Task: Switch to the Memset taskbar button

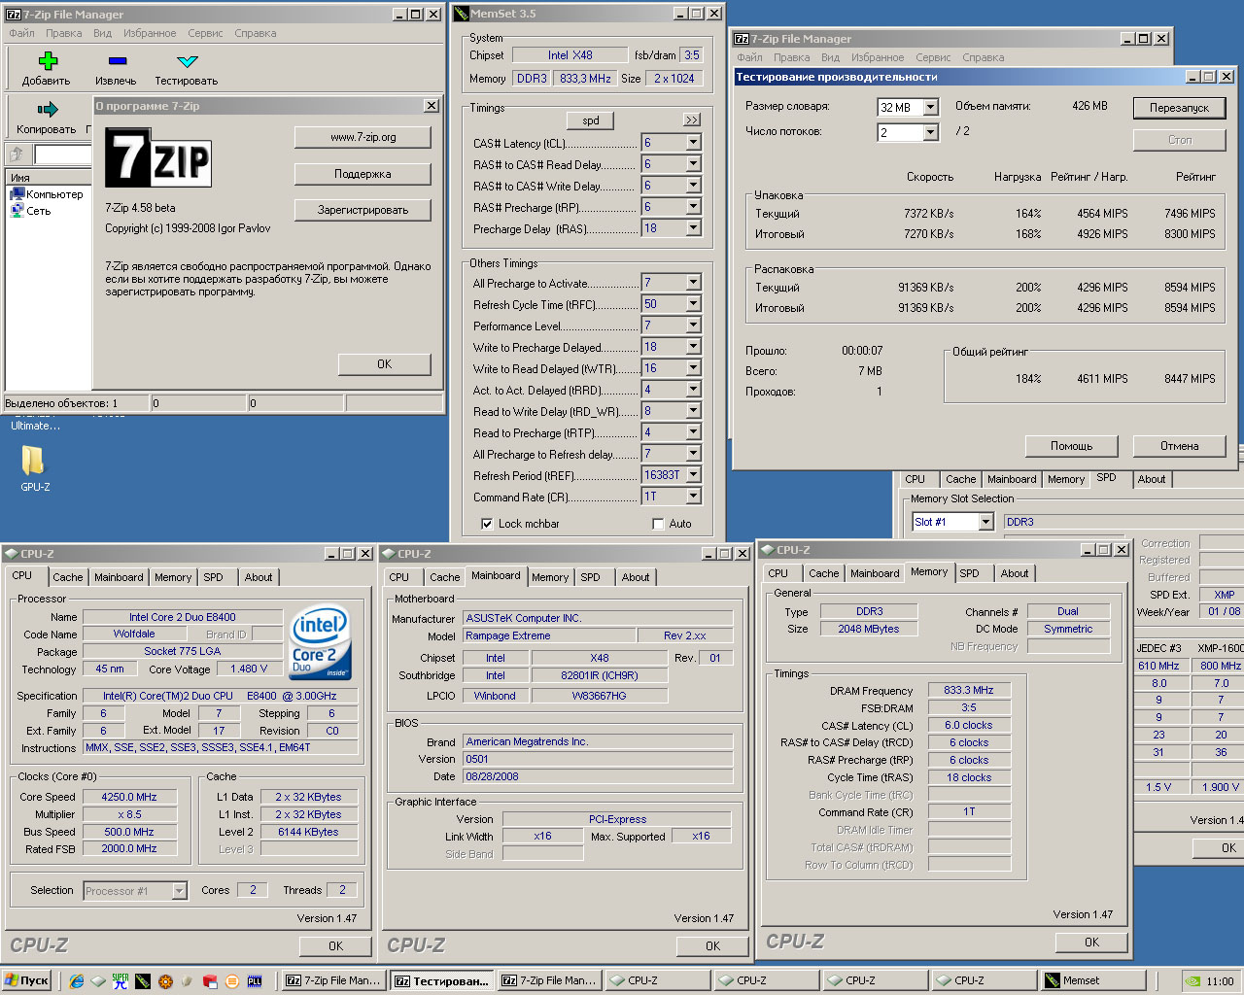Action: (x=1092, y=980)
